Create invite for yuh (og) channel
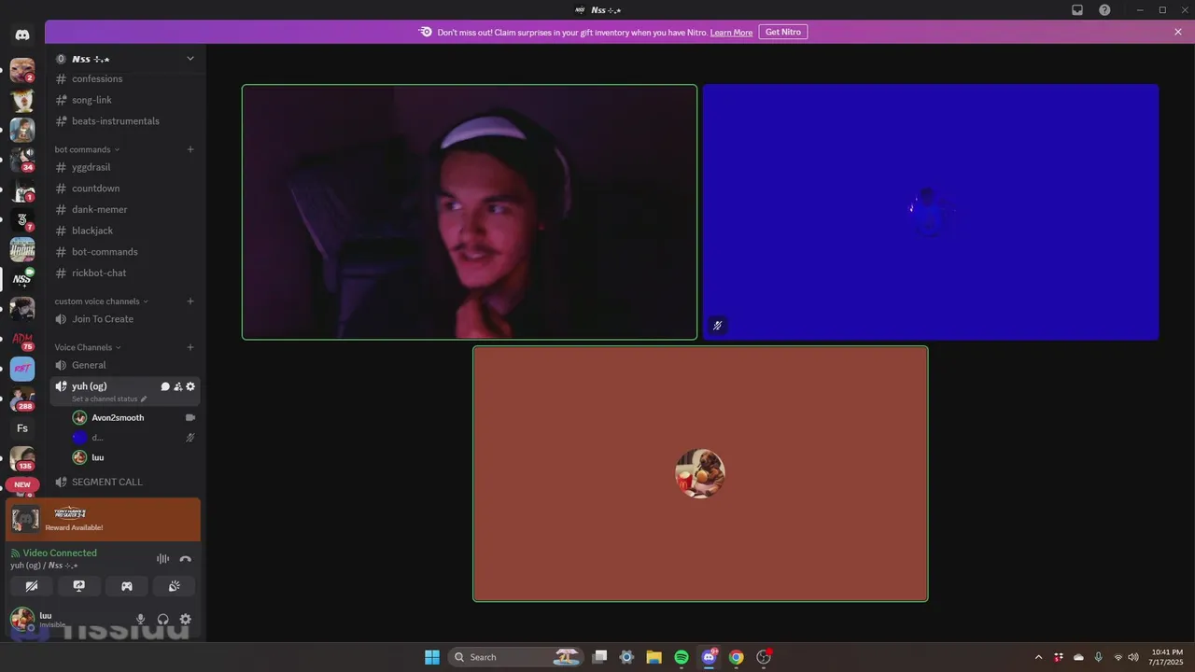Screen dimensions: 1195x672 click(x=177, y=386)
